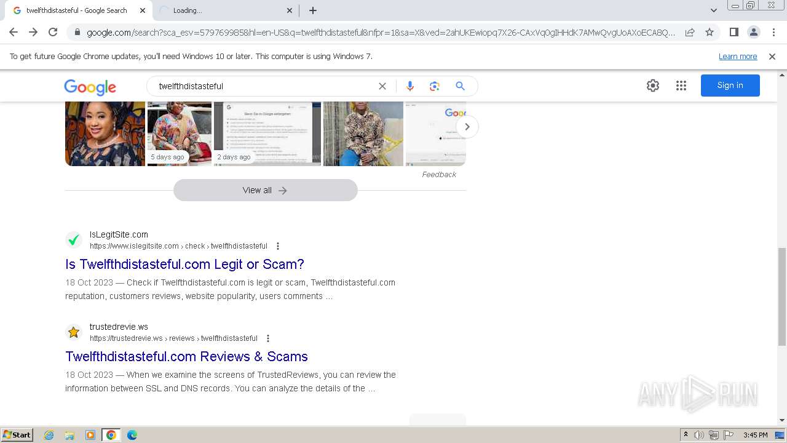Toggle the Chrome side panel
The image size is (787, 443).
734,32
